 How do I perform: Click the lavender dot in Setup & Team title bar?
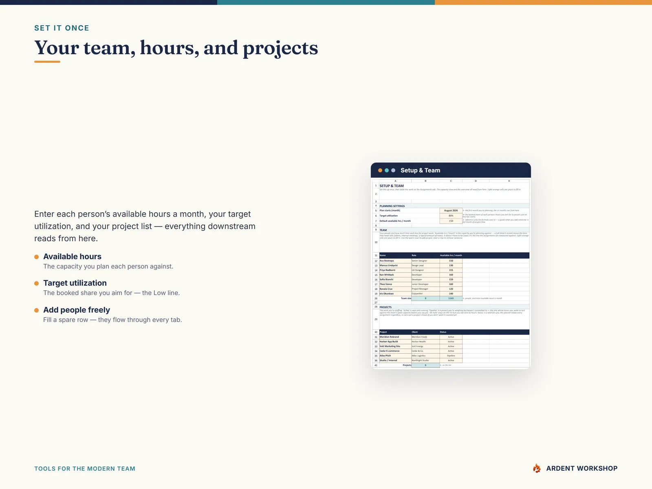pos(393,170)
